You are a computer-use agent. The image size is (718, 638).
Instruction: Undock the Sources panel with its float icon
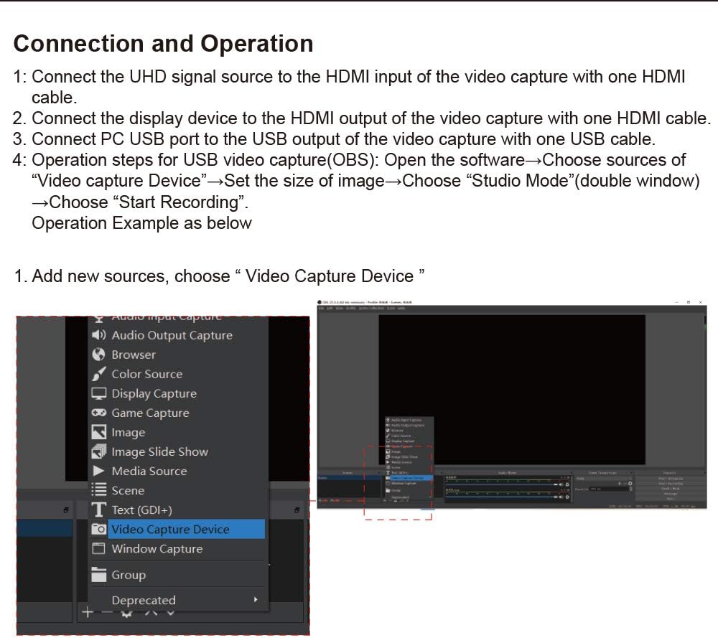tap(297, 510)
